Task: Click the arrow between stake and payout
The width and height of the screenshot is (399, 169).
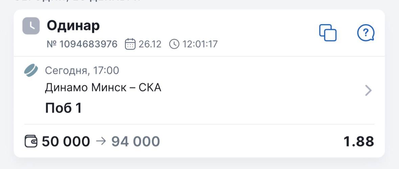Action: point(101,141)
